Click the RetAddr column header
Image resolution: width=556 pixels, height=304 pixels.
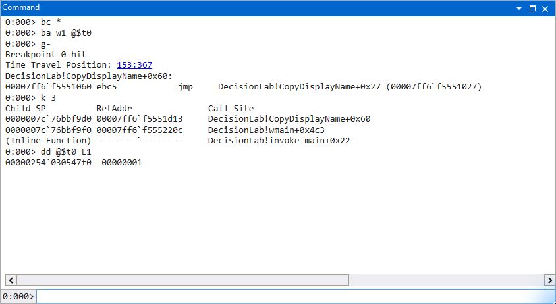pos(114,108)
